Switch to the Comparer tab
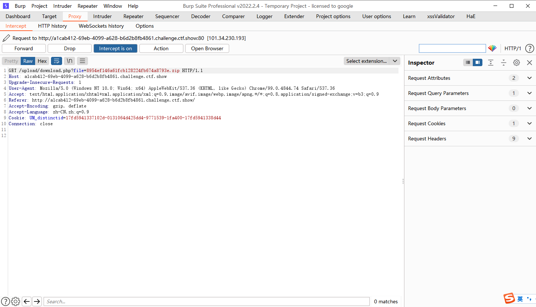Screen dimensions: 536x307 233,16
